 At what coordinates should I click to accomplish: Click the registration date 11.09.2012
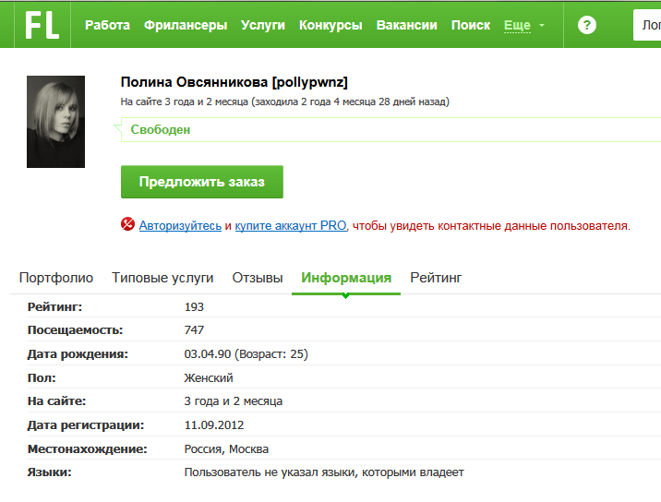click(x=214, y=424)
